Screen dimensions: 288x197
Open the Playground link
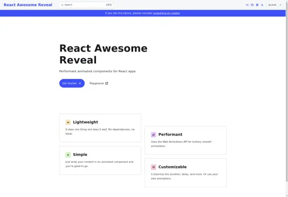tap(99, 84)
